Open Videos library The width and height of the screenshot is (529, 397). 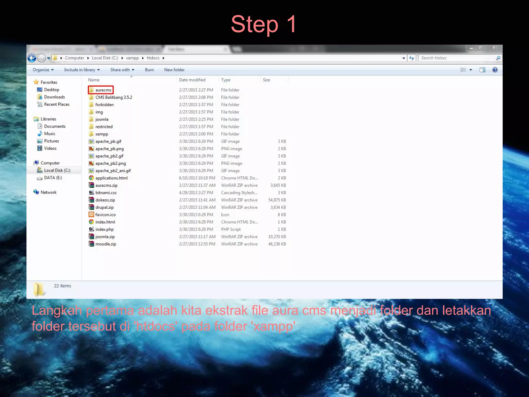tap(50, 148)
